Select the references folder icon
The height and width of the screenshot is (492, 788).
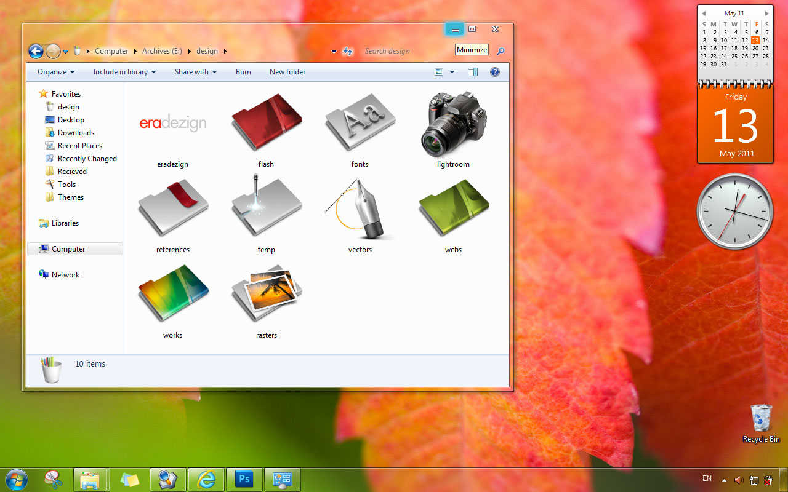pyautogui.click(x=173, y=208)
